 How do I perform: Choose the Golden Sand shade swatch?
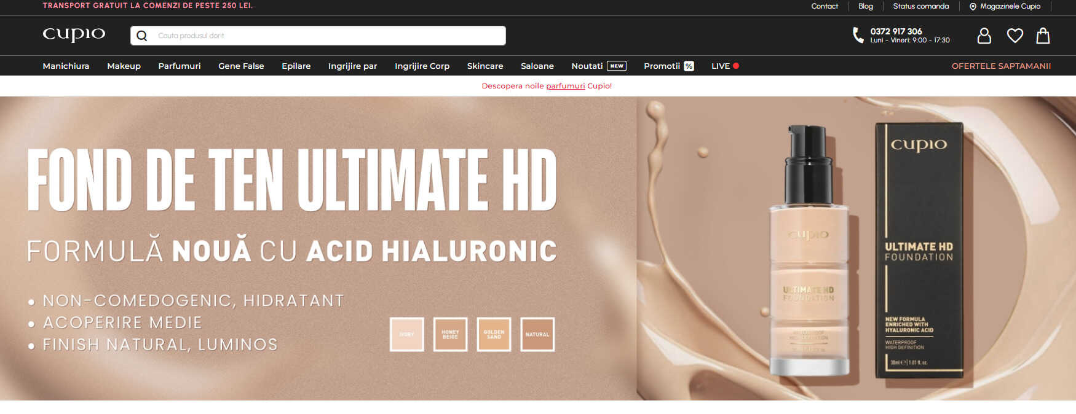point(494,334)
